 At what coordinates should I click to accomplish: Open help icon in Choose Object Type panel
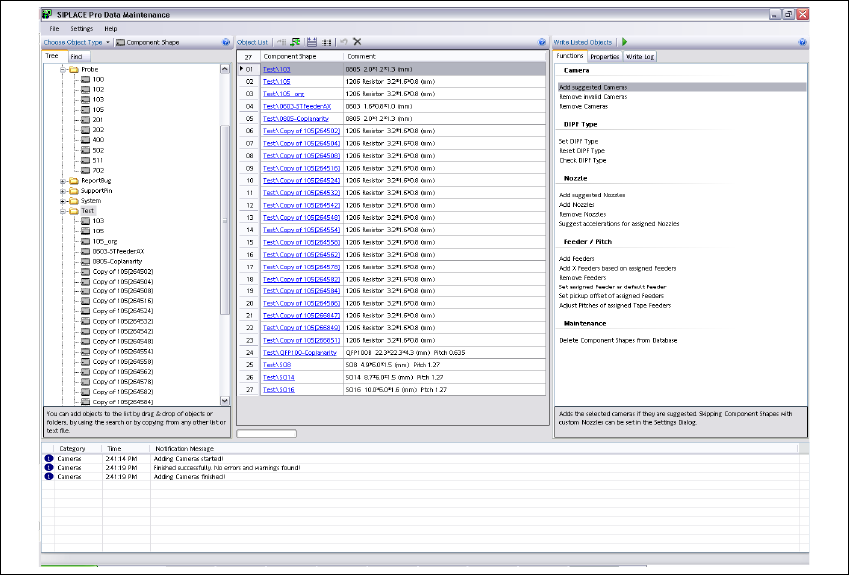(x=225, y=42)
